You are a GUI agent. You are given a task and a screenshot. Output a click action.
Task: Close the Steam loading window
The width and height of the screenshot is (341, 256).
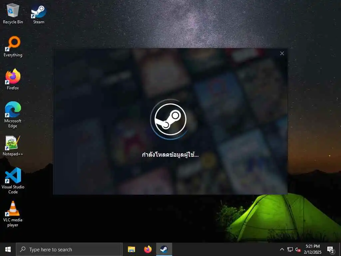pos(282,53)
